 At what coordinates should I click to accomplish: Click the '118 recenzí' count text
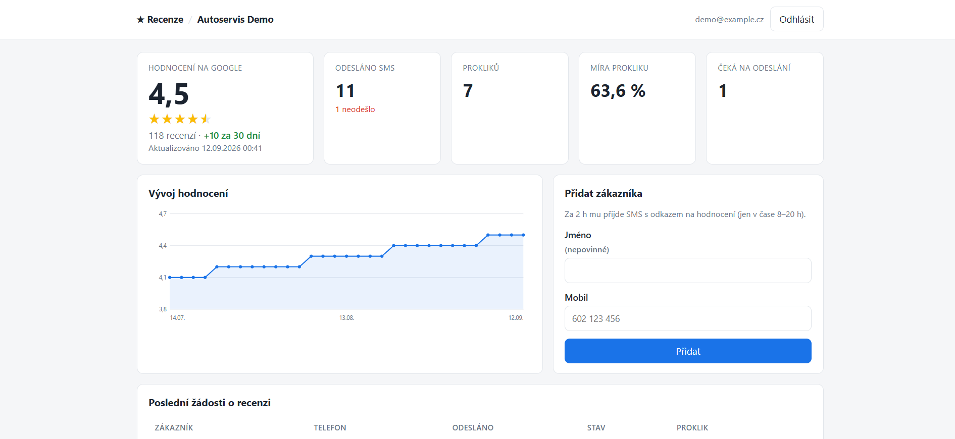pos(172,136)
